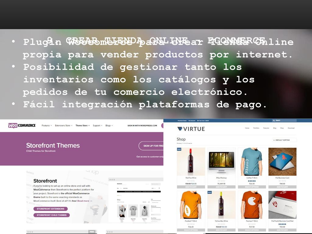The width and height of the screenshot is (312, 234).
Task: Add Red Fox Wine to cart
Action: point(191,187)
